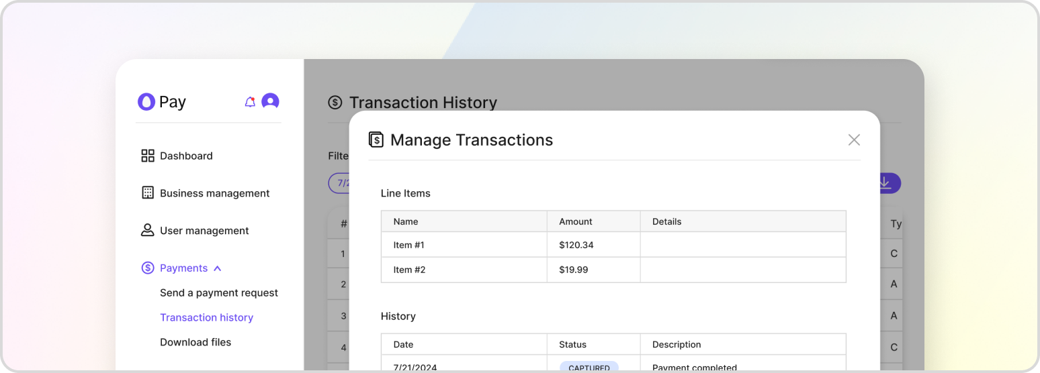Open the user profile avatar
The height and width of the screenshot is (373, 1040).
[x=270, y=101]
